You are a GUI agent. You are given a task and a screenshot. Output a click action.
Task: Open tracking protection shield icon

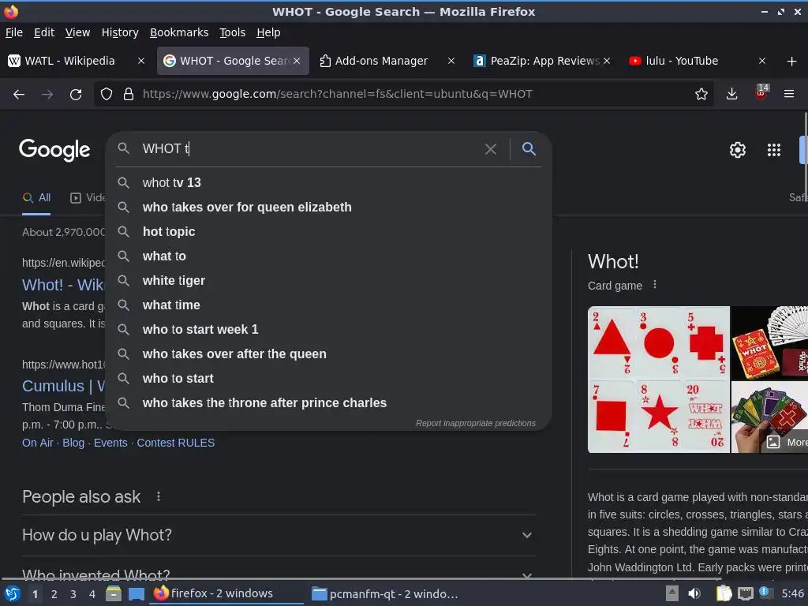pyautogui.click(x=107, y=95)
